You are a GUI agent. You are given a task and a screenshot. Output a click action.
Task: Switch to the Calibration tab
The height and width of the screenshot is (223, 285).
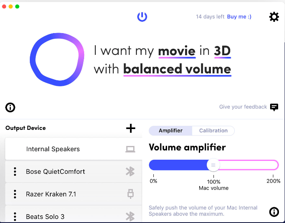213,131
